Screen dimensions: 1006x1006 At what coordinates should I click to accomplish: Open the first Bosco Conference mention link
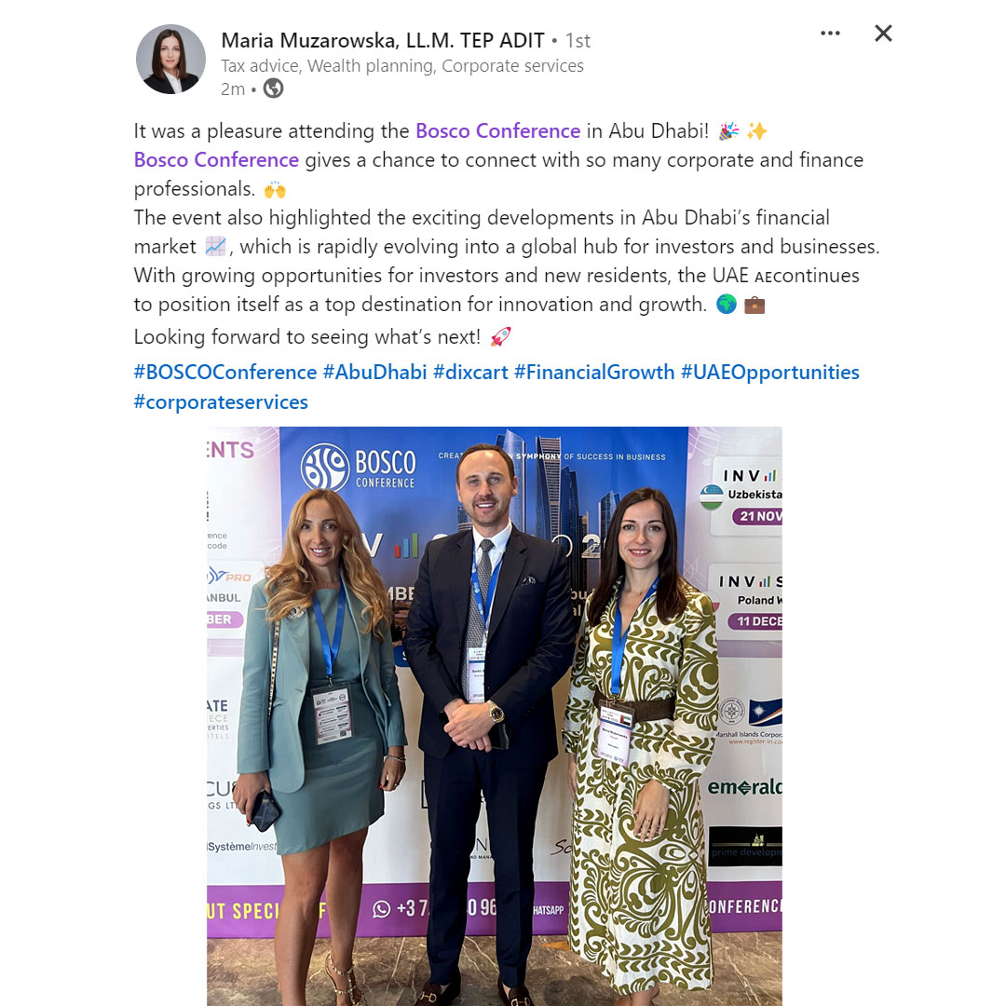click(497, 131)
